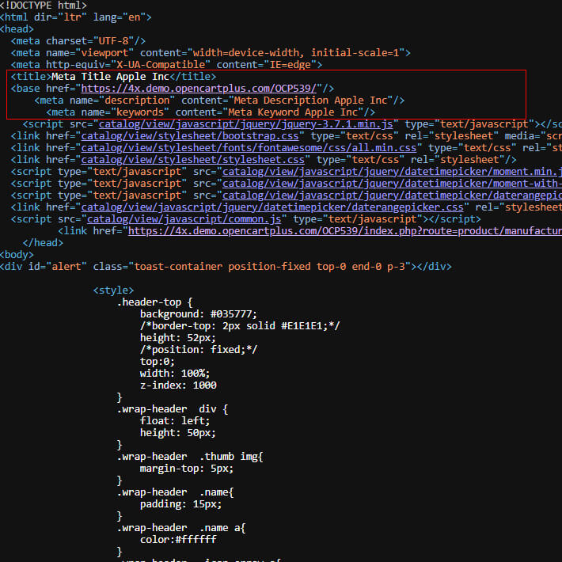
Task: Open the datetimepicker moment.min.js link
Action: (392, 171)
